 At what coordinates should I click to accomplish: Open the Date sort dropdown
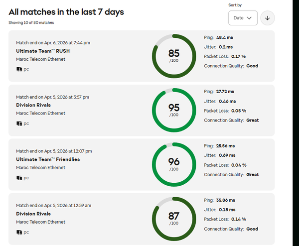[243, 18]
